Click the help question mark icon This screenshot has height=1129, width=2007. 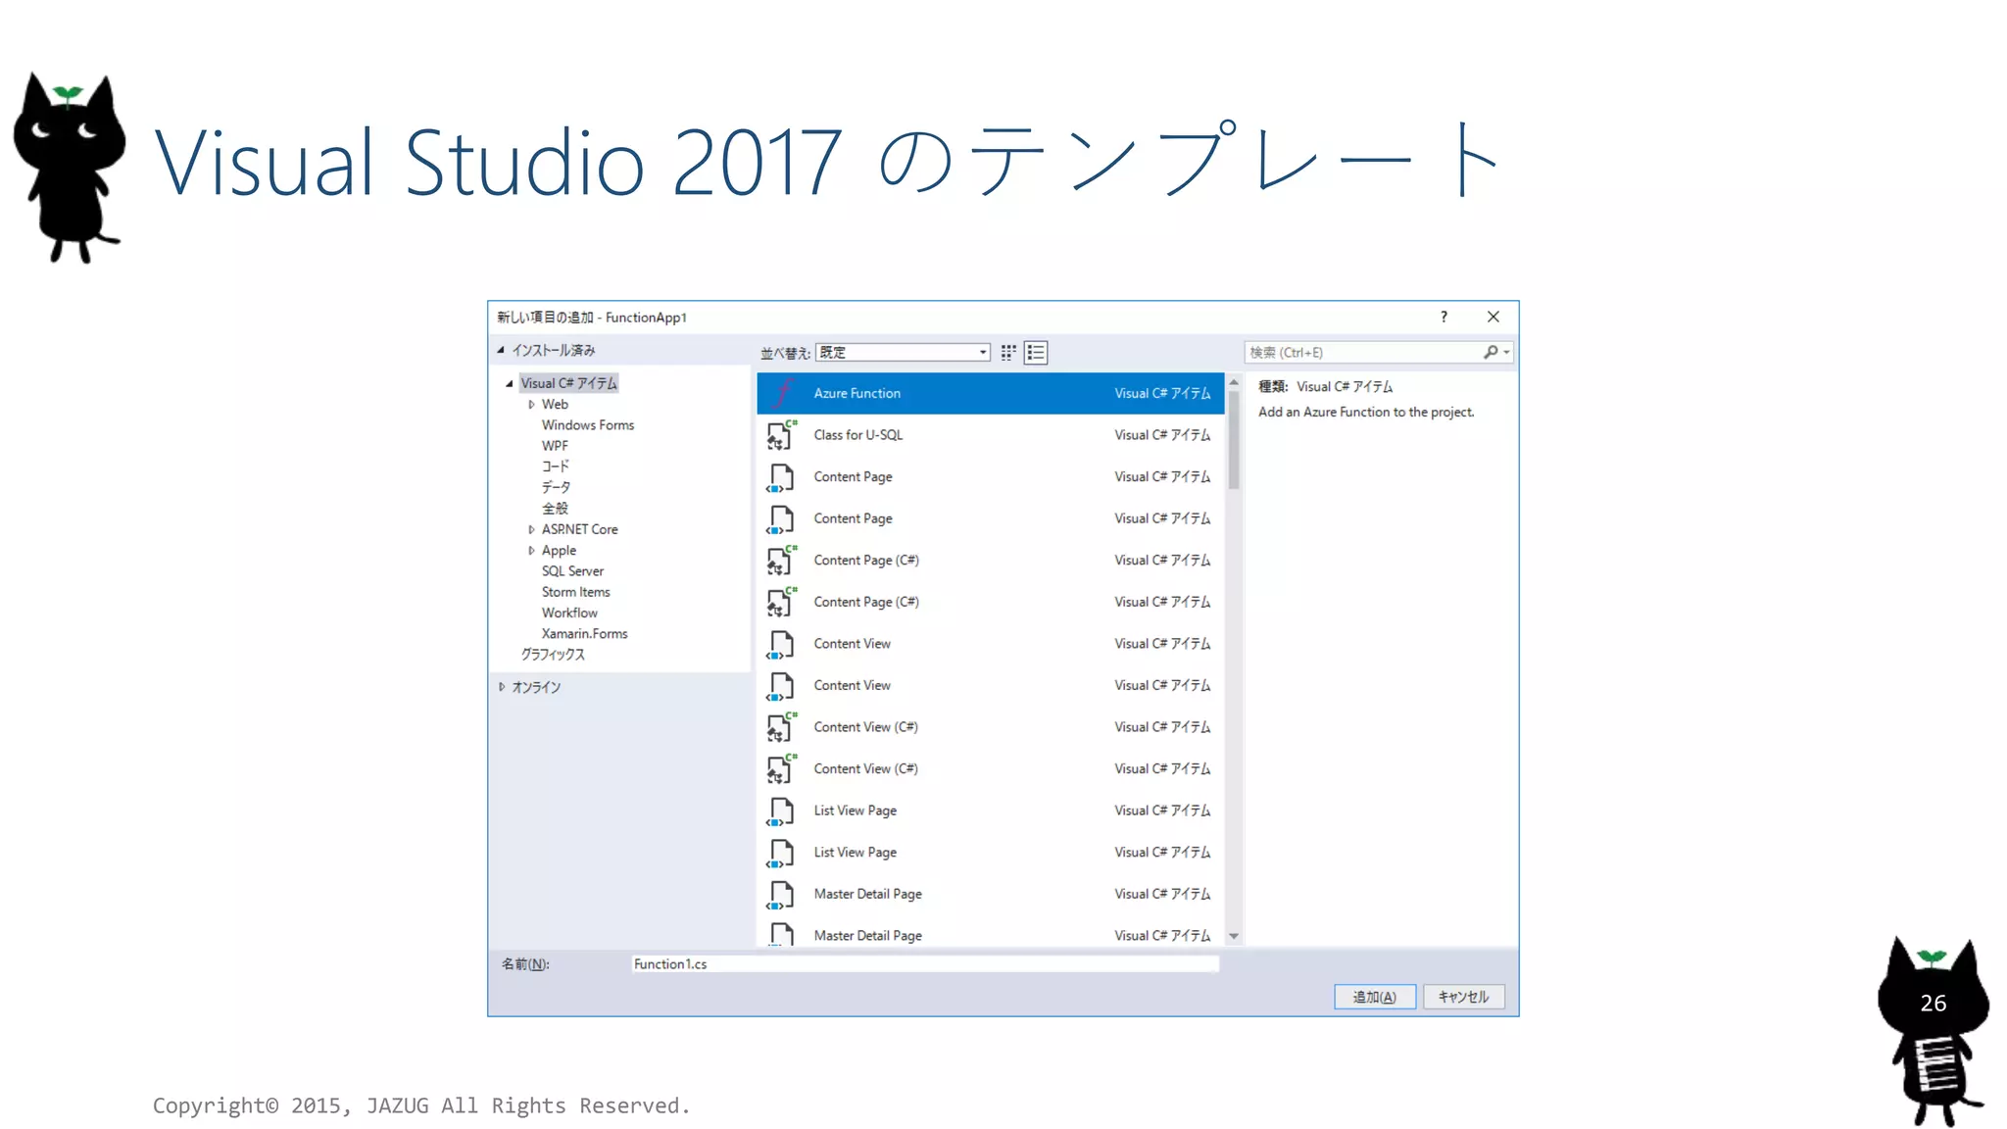[1444, 317]
